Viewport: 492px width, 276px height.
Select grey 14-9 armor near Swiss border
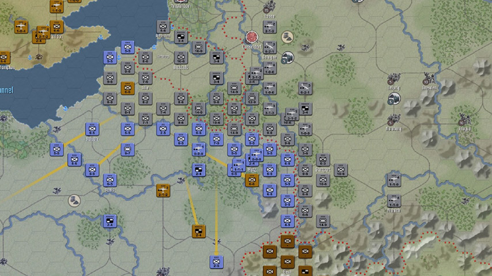pyautogui.click(x=323, y=221)
